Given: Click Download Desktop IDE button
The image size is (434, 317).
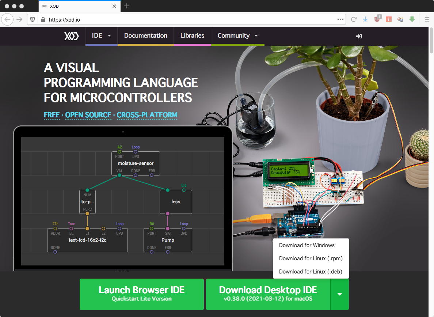Looking at the screenshot, I should (268, 294).
